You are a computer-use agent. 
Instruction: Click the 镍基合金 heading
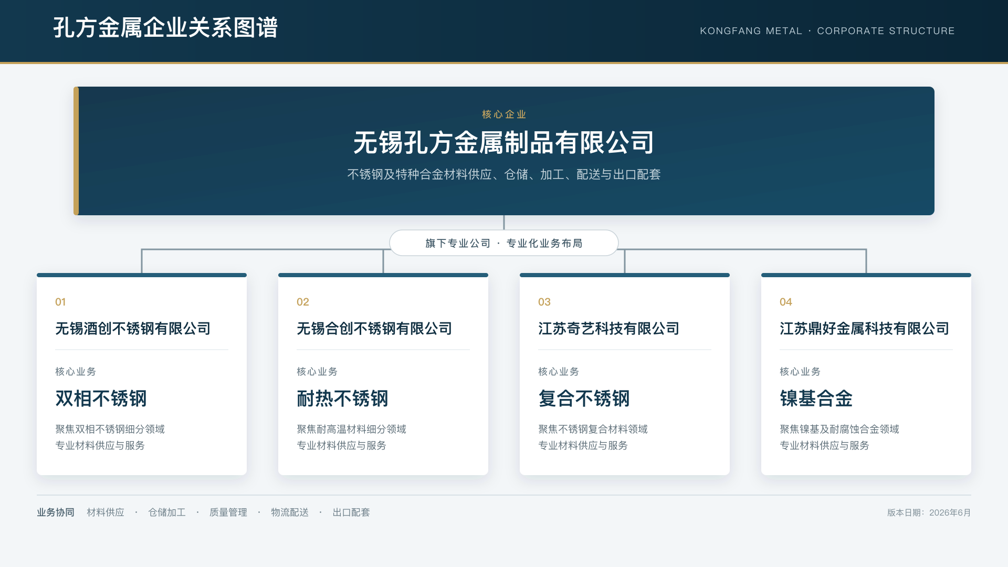(816, 398)
